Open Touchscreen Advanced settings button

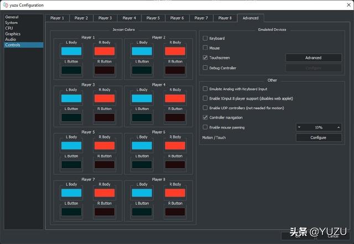pyautogui.click(x=314, y=58)
